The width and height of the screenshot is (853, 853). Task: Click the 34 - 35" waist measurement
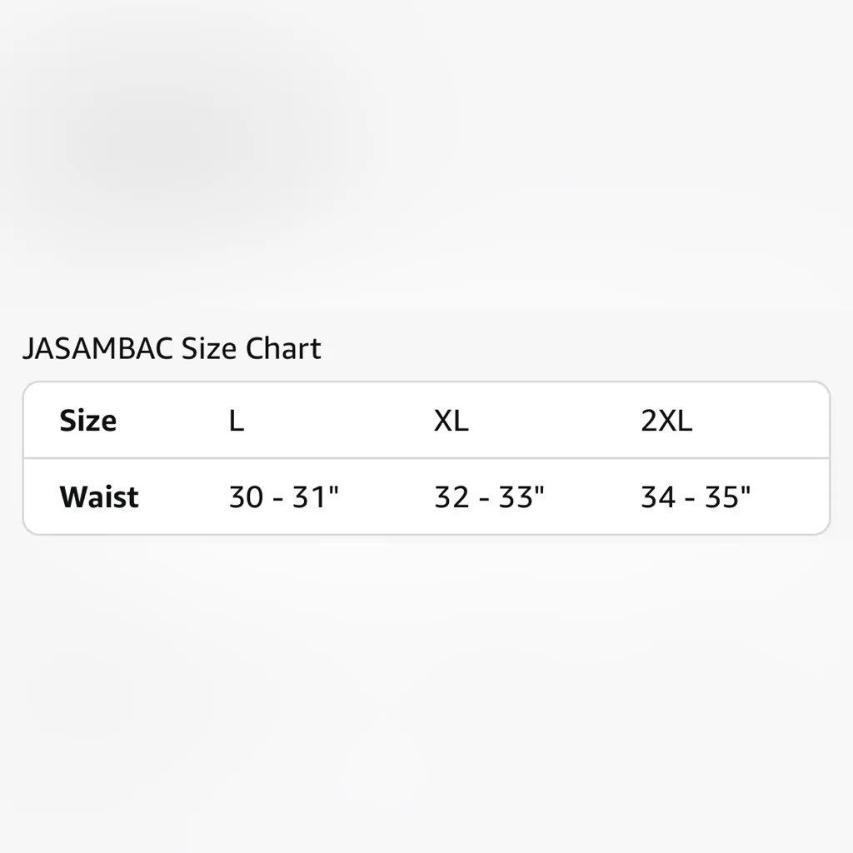(696, 497)
